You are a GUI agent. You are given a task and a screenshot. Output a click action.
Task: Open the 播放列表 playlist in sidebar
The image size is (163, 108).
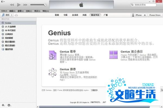pyautogui.click(x=18, y=49)
